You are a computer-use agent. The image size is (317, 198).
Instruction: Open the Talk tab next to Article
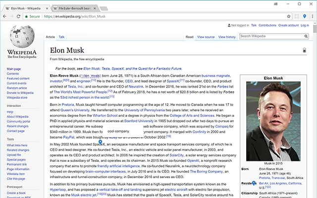(61, 37)
